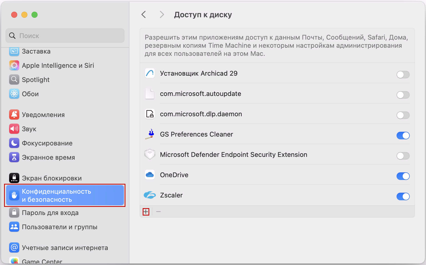
Task: Select Пользователи и группы in sidebar
Action: pos(60,227)
